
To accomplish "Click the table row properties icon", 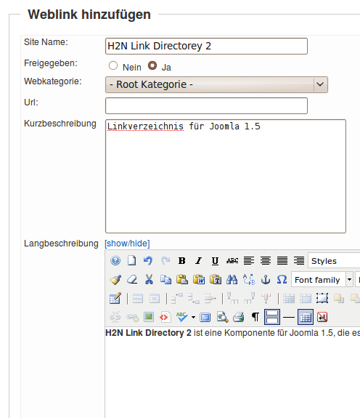I will [x=138, y=299].
